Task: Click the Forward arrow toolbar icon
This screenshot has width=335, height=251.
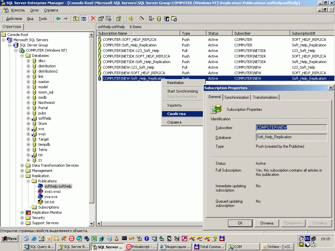Action: (x=66, y=19)
